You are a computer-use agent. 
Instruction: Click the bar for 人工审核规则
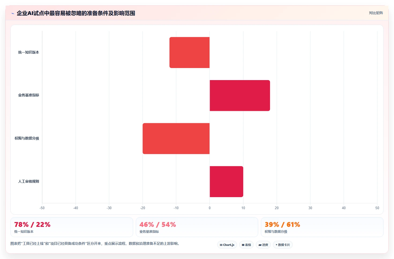pyautogui.click(x=226, y=182)
